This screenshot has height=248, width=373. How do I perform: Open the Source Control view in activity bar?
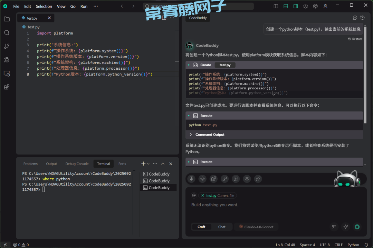(x=7, y=46)
